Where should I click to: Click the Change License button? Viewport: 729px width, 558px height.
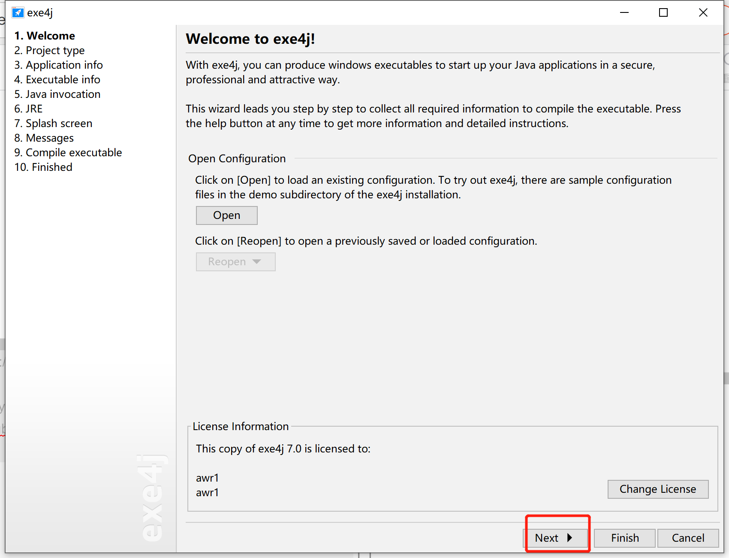(658, 489)
